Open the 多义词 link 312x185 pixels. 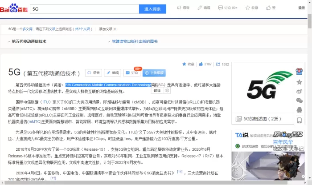coord(28,29)
